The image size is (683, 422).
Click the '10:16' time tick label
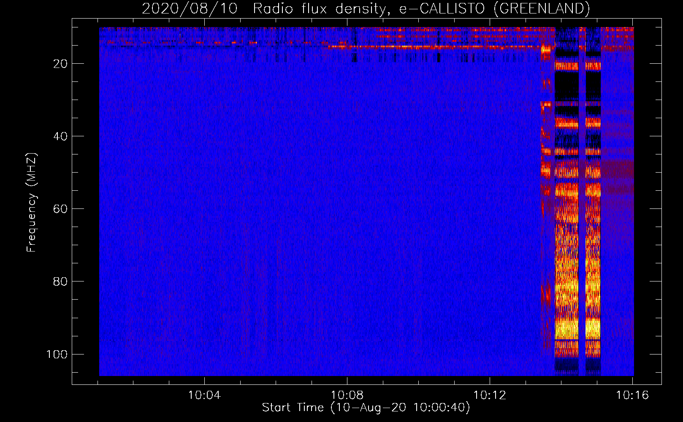point(632,395)
